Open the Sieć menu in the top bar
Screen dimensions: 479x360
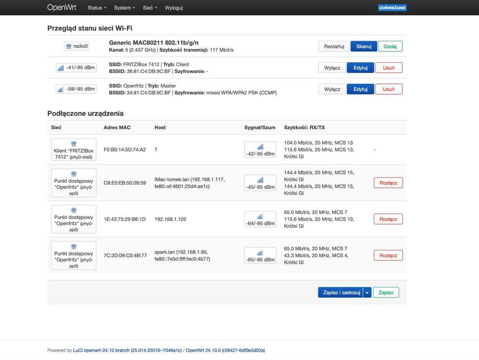point(150,8)
